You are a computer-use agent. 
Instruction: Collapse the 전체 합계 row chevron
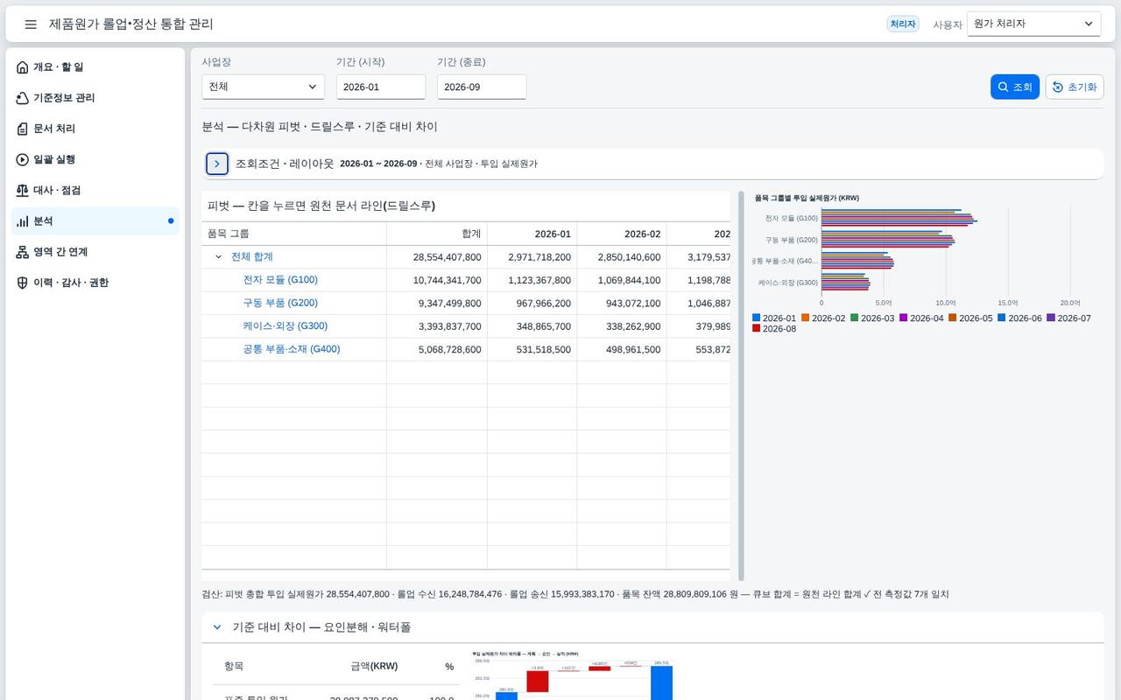pos(219,257)
